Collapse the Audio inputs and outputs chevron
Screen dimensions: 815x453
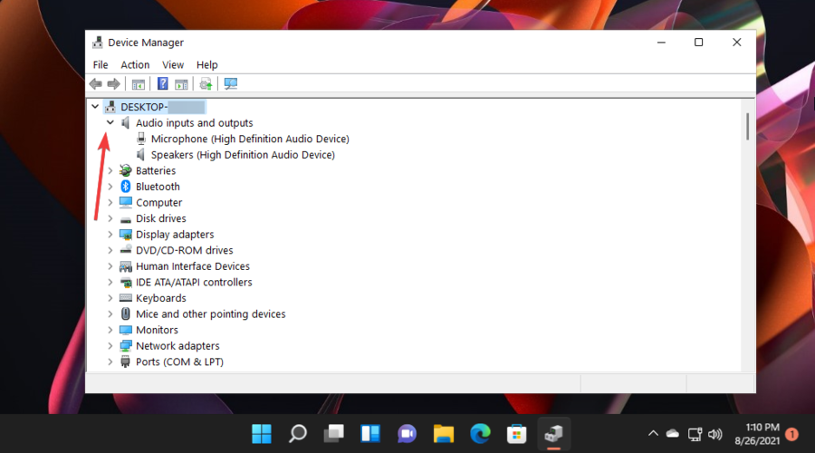tap(110, 122)
